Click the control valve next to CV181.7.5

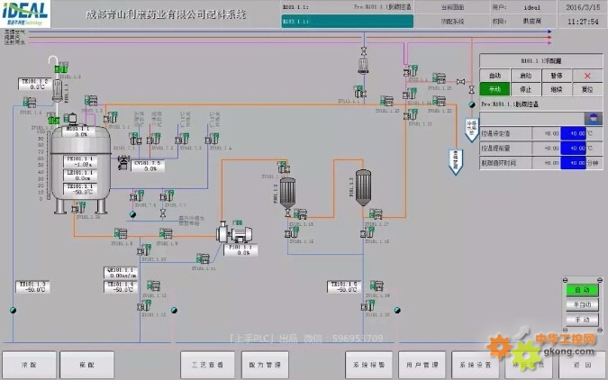[123, 162]
